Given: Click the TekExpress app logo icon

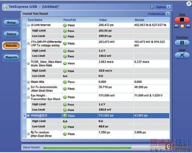Looking at the screenshot, I should 5,7.
